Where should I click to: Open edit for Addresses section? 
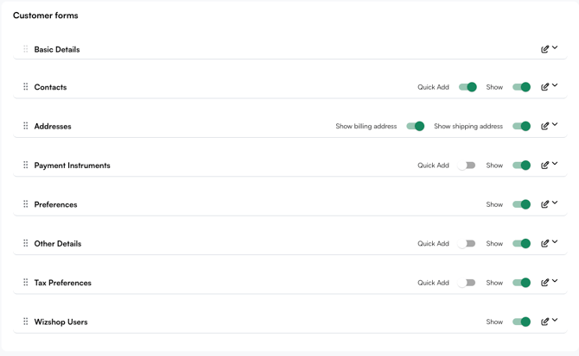coord(544,126)
